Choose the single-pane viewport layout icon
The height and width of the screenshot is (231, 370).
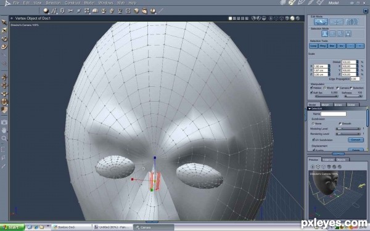[x=230, y=18]
